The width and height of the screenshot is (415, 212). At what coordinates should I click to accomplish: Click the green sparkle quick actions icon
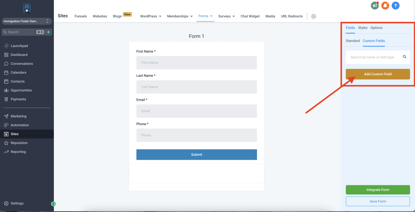[49, 32]
